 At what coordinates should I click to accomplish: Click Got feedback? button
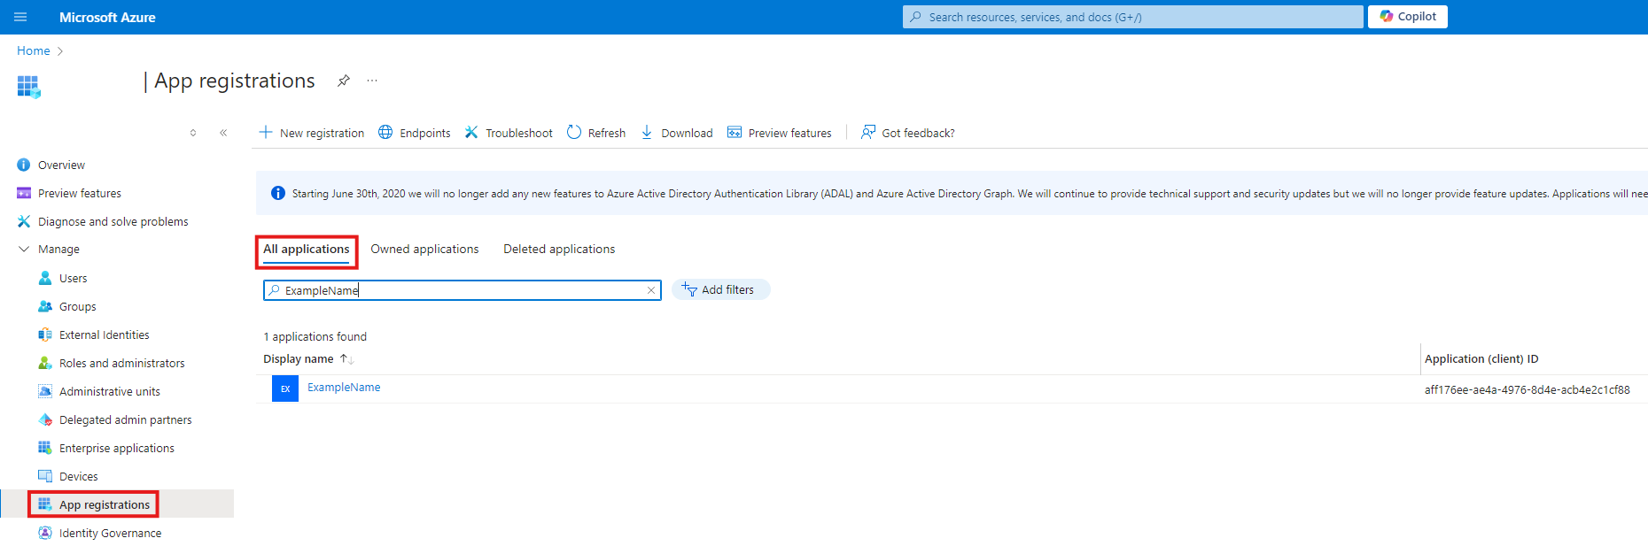coord(908,133)
